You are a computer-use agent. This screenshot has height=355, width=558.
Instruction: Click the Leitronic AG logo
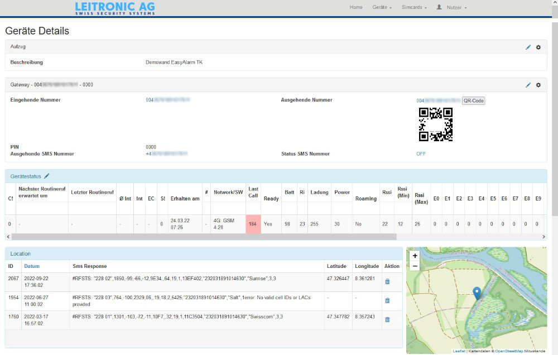click(115, 8)
